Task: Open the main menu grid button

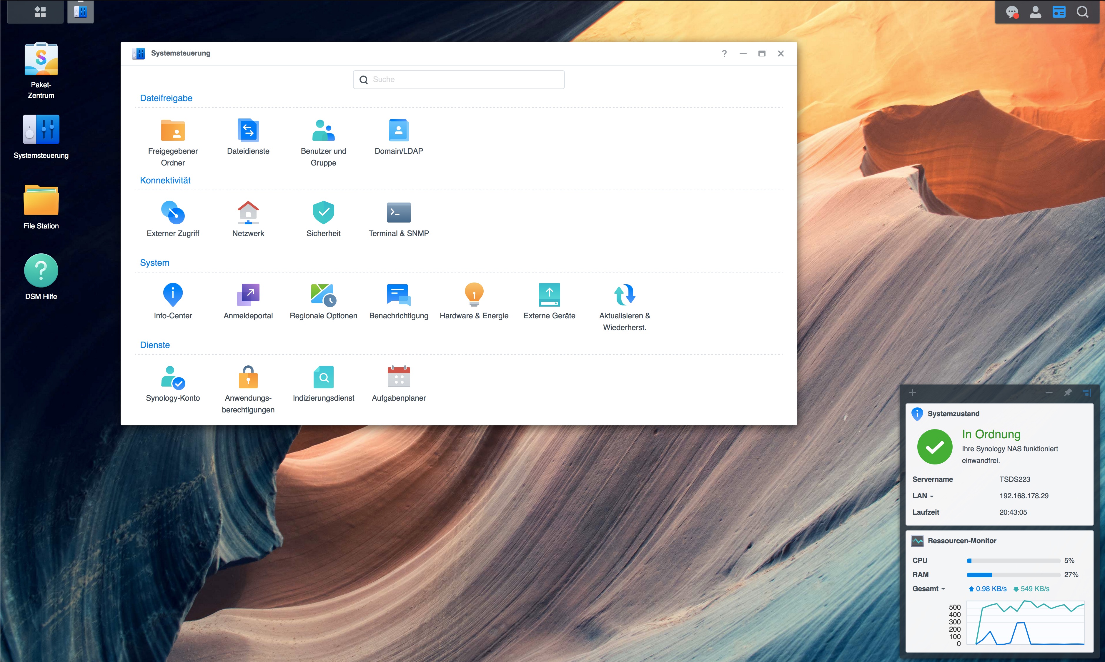Action: pyautogui.click(x=40, y=12)
